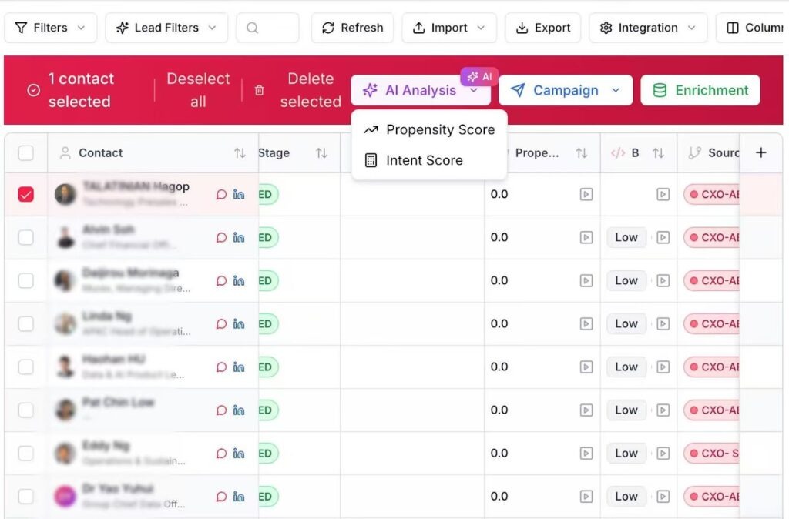The image size is (789, 519).
Task: Run propensity play icon in fourth row
Action: pyautogui.click(x=586, y=324)
